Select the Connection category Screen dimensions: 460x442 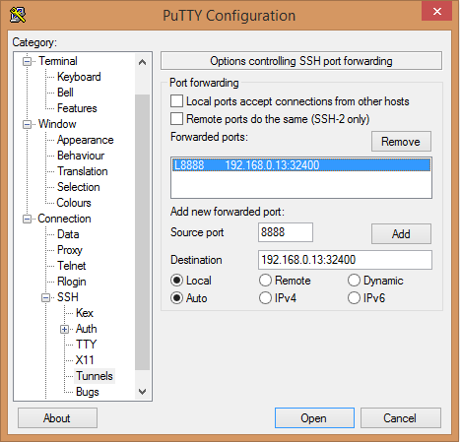pyautogui.click(x=64, y=219)
